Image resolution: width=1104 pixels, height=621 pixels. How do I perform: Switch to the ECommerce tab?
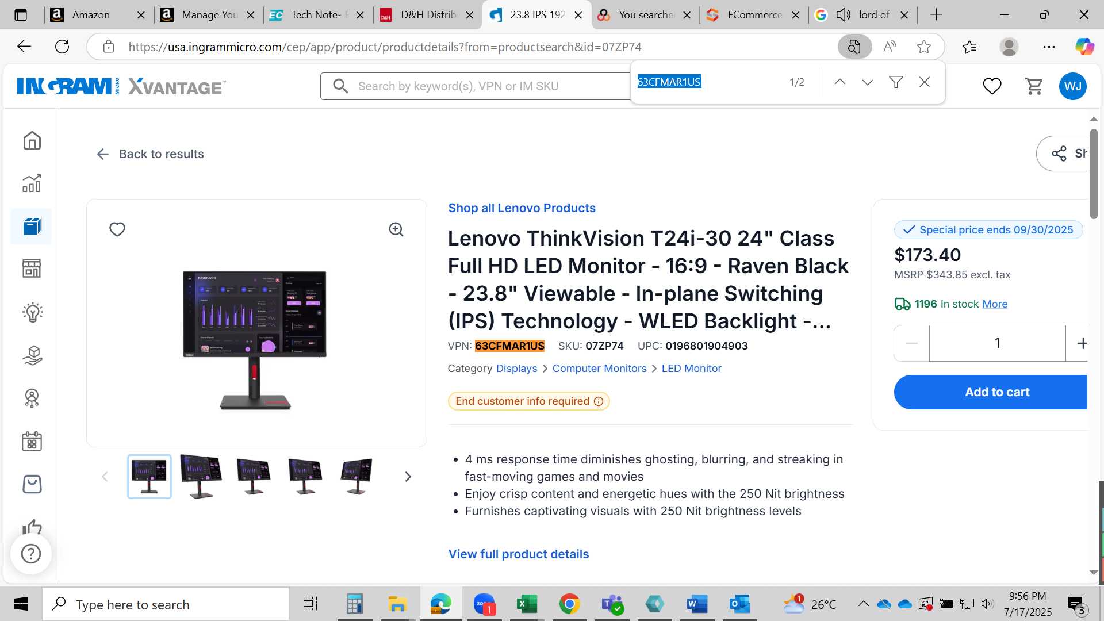[x=754, y=15]
